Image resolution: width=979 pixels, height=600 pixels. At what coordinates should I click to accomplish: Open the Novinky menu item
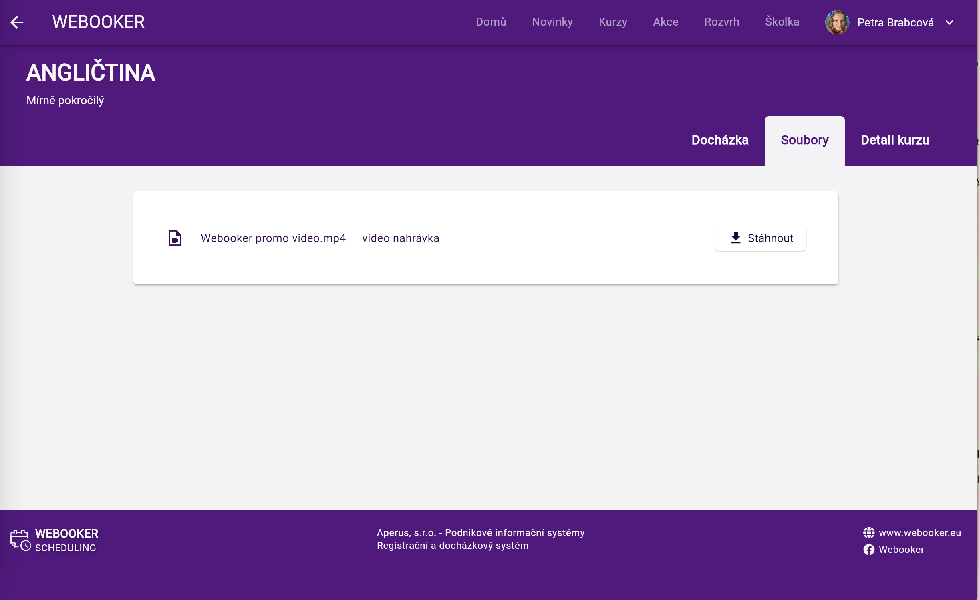click(552, 22)
